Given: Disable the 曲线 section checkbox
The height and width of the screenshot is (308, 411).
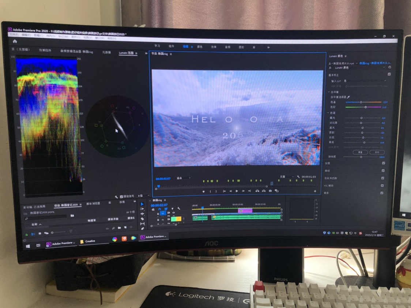Looking at the screenshot, I should pyautogui.click(x=383, y=170).
